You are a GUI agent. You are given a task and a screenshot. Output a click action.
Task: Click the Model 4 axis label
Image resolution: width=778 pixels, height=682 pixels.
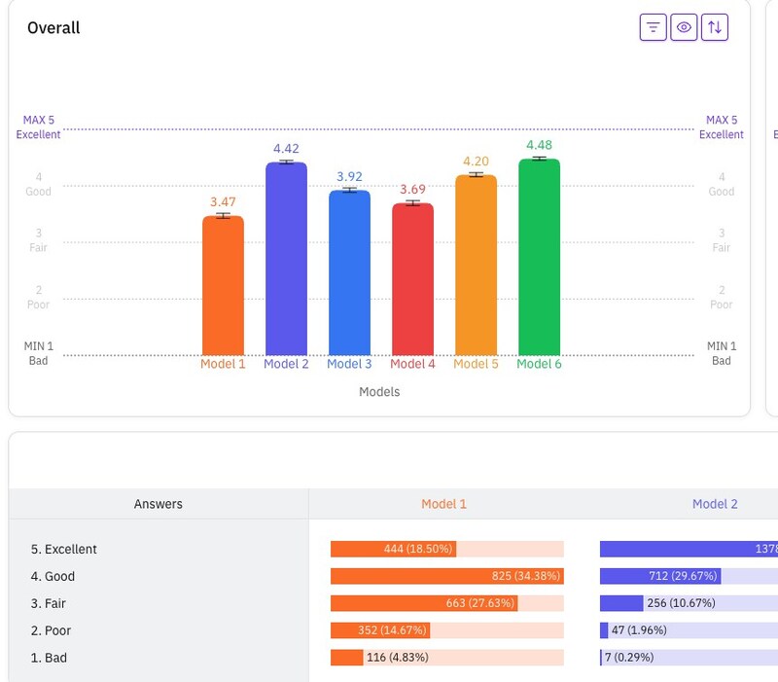click(412, 364)
